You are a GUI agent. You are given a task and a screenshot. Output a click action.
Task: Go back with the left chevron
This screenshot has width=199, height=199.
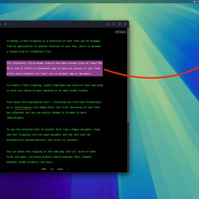11,24
